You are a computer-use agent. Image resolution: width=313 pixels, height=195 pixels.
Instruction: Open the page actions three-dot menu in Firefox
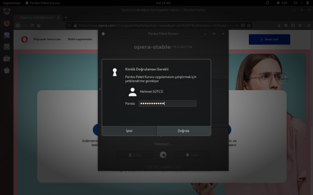click(237, 26)
